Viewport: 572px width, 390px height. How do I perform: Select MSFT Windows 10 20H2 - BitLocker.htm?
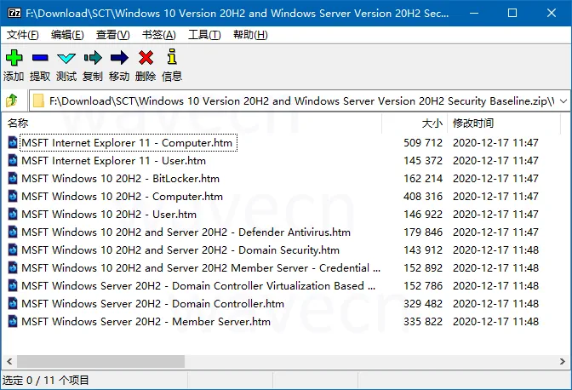click(120, 178)
